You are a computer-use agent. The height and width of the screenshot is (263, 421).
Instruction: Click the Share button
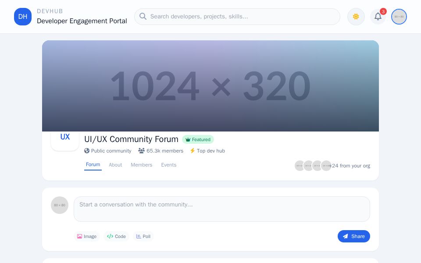354,236
